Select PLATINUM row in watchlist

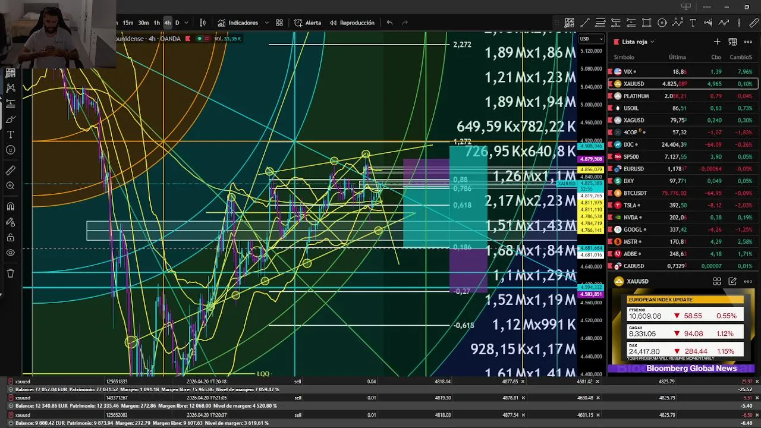[683, 96]
